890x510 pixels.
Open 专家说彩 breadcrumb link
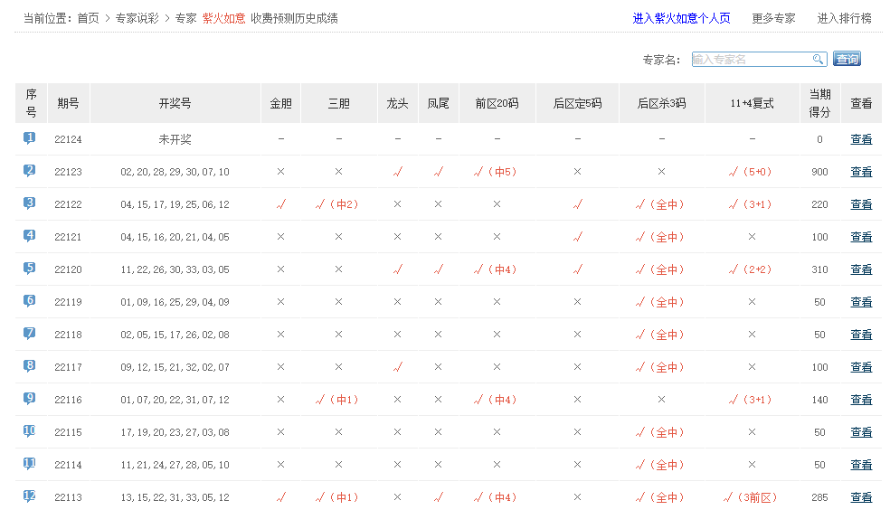[x=137, y=18]
